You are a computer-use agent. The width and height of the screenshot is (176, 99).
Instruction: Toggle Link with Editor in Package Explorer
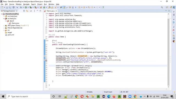point(27,11)
